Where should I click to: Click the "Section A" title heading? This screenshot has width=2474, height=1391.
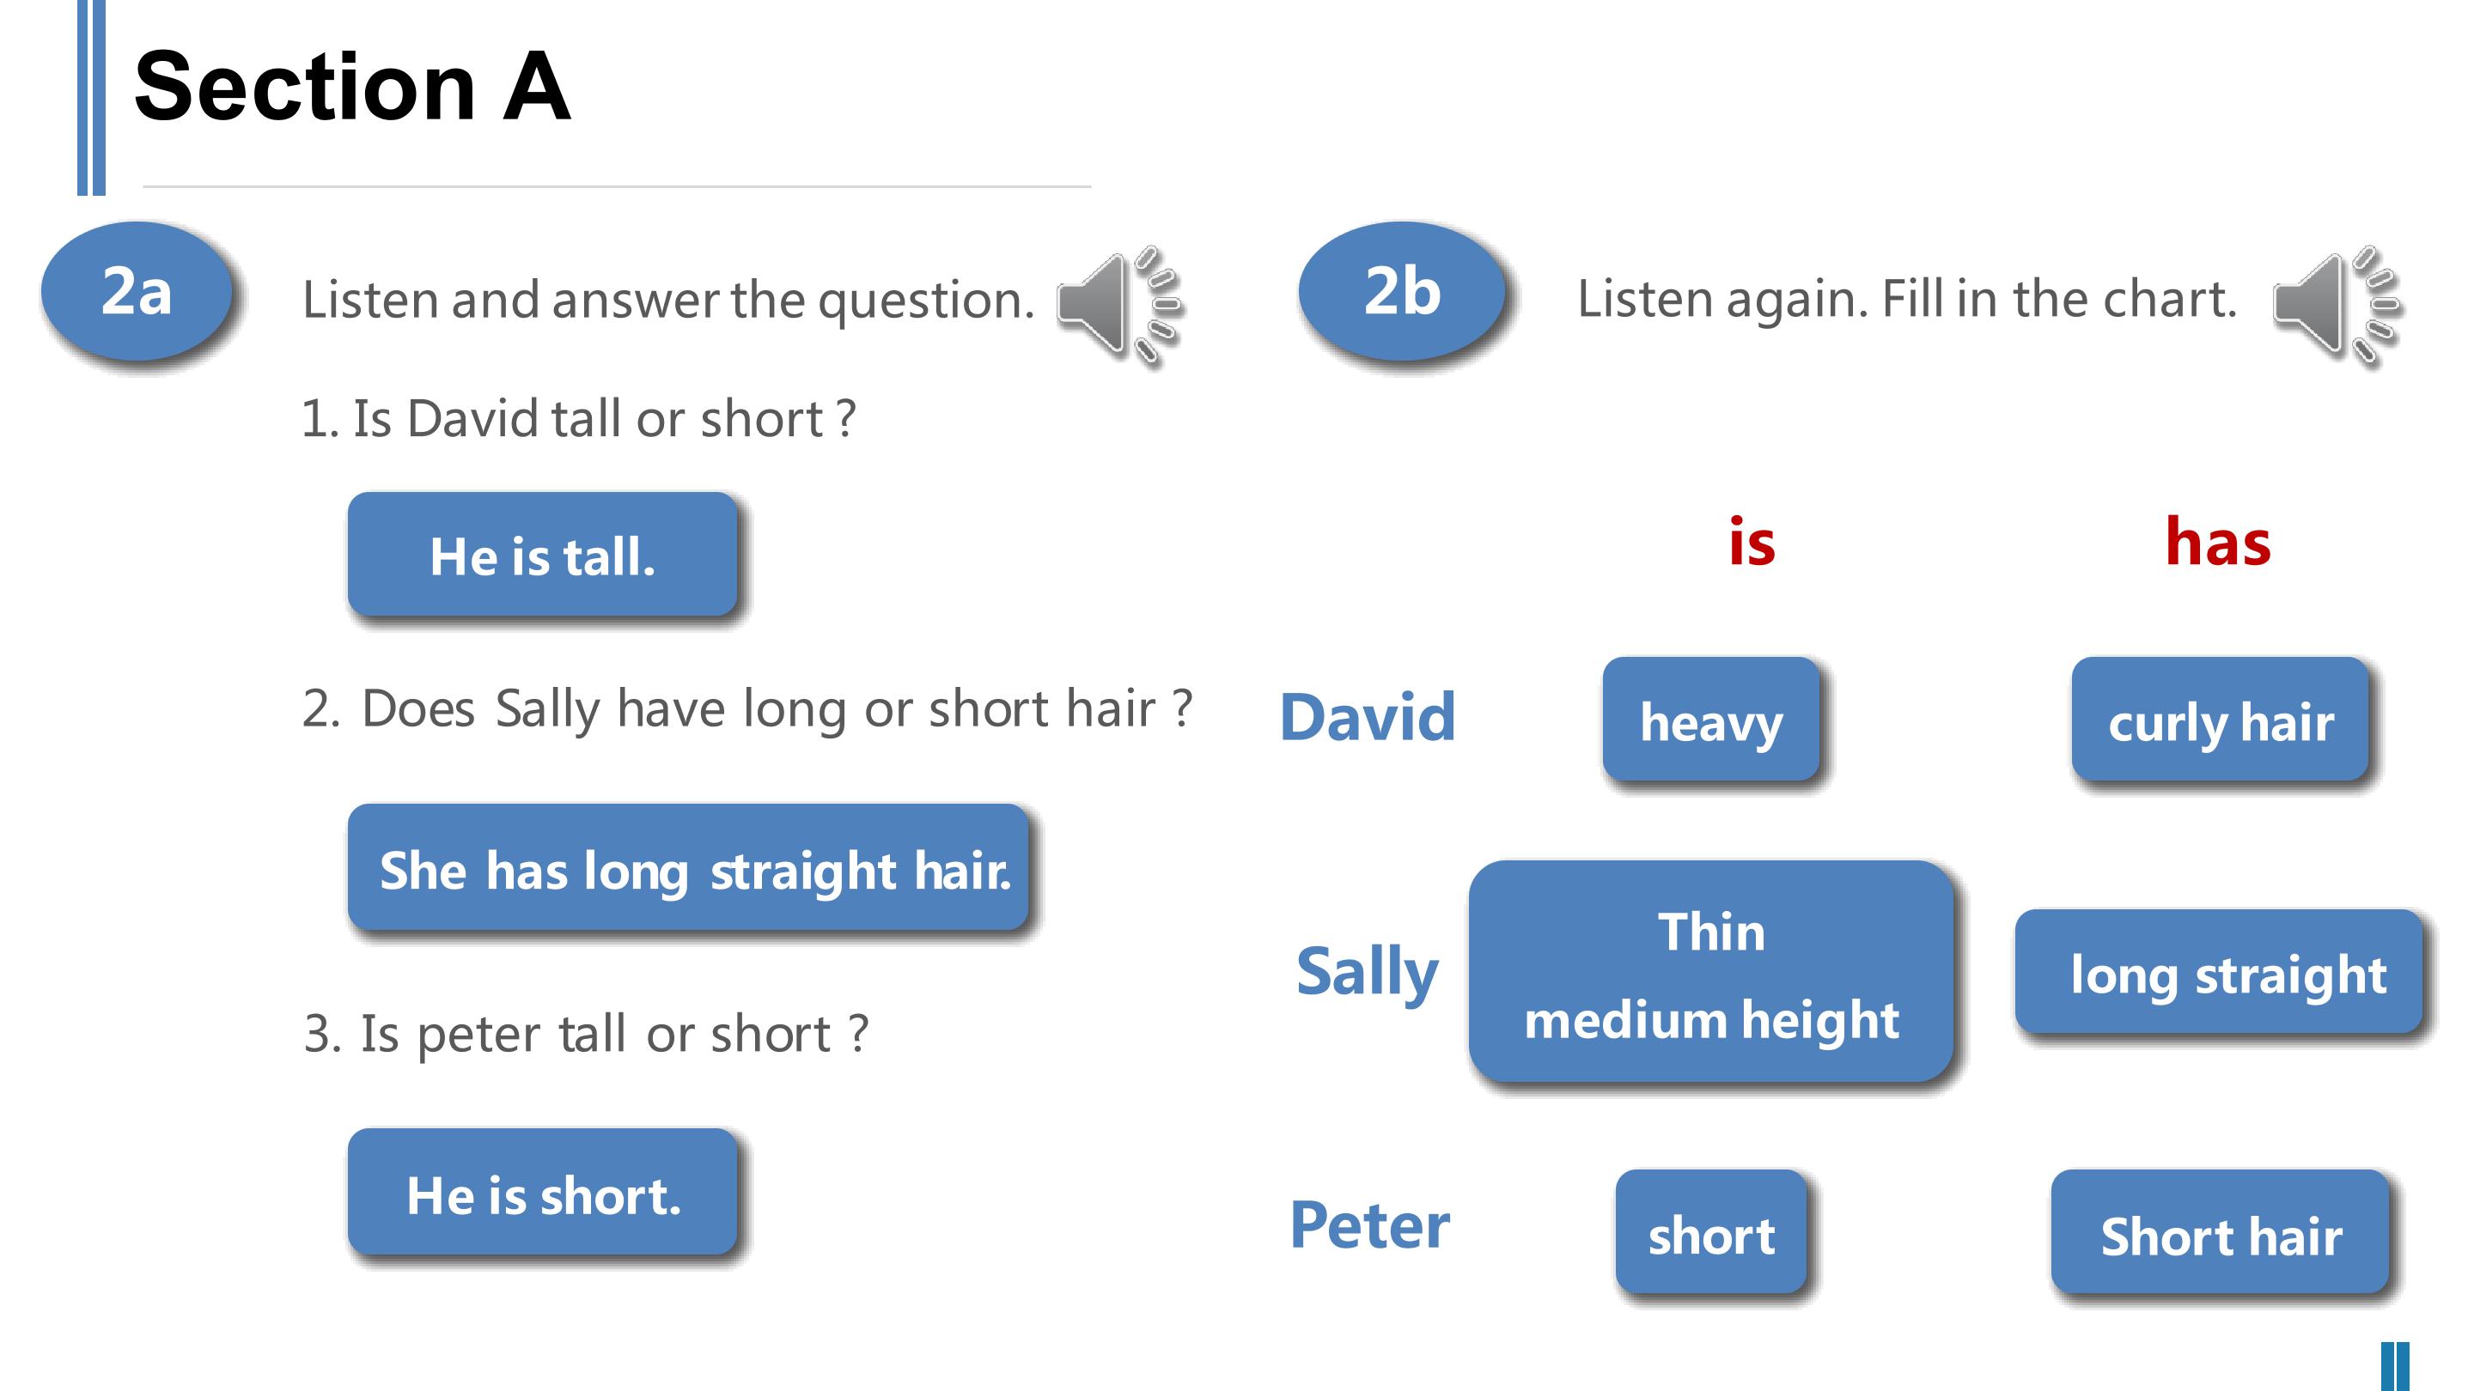352,87
